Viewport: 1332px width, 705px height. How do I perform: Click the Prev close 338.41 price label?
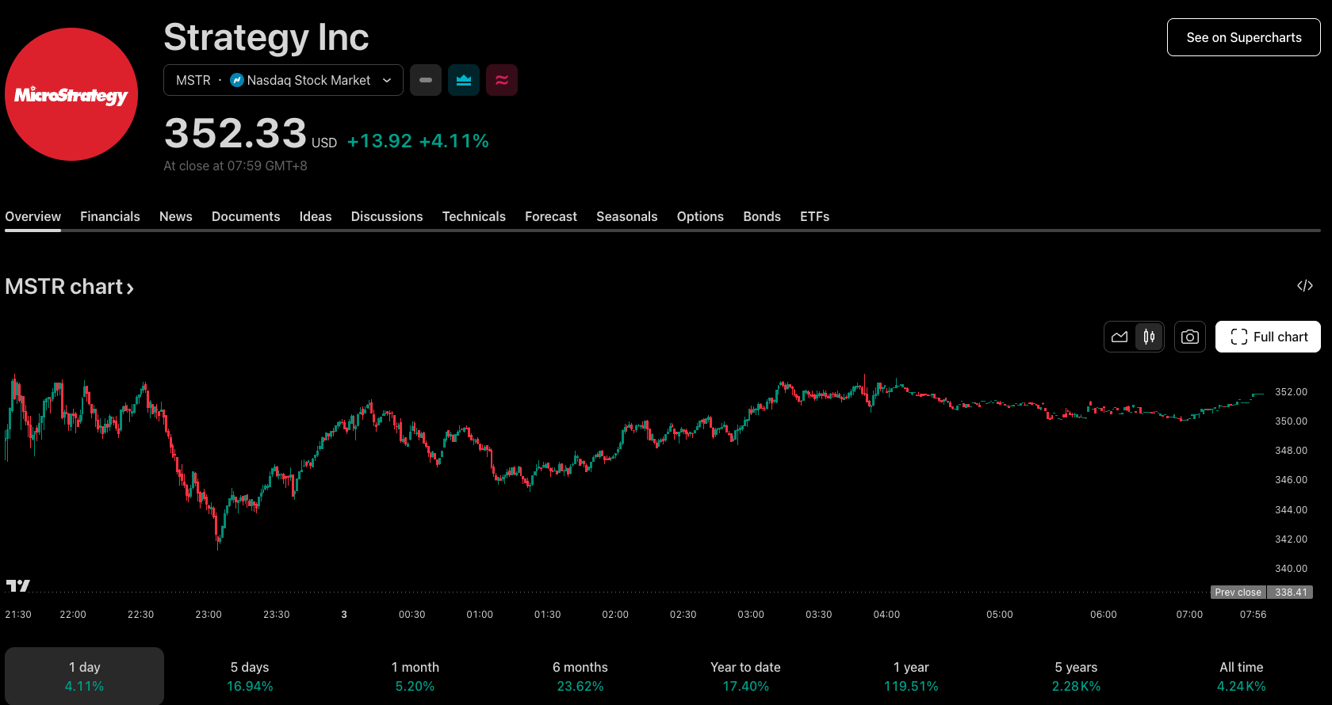1261,593
